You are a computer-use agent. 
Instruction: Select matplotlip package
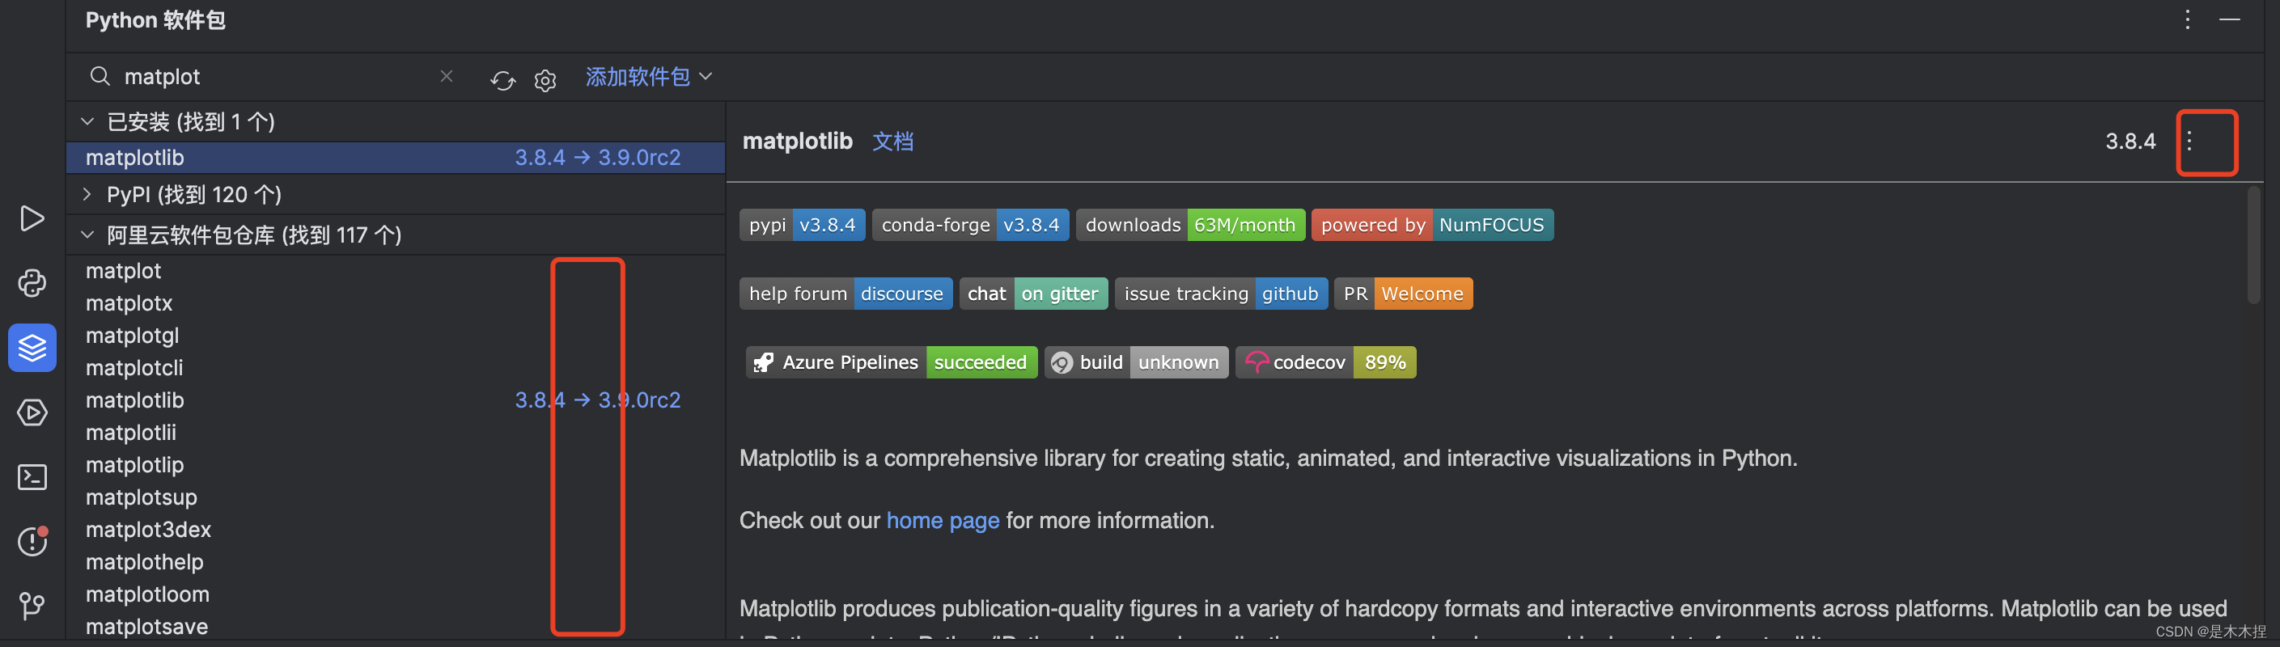[396, 465]
